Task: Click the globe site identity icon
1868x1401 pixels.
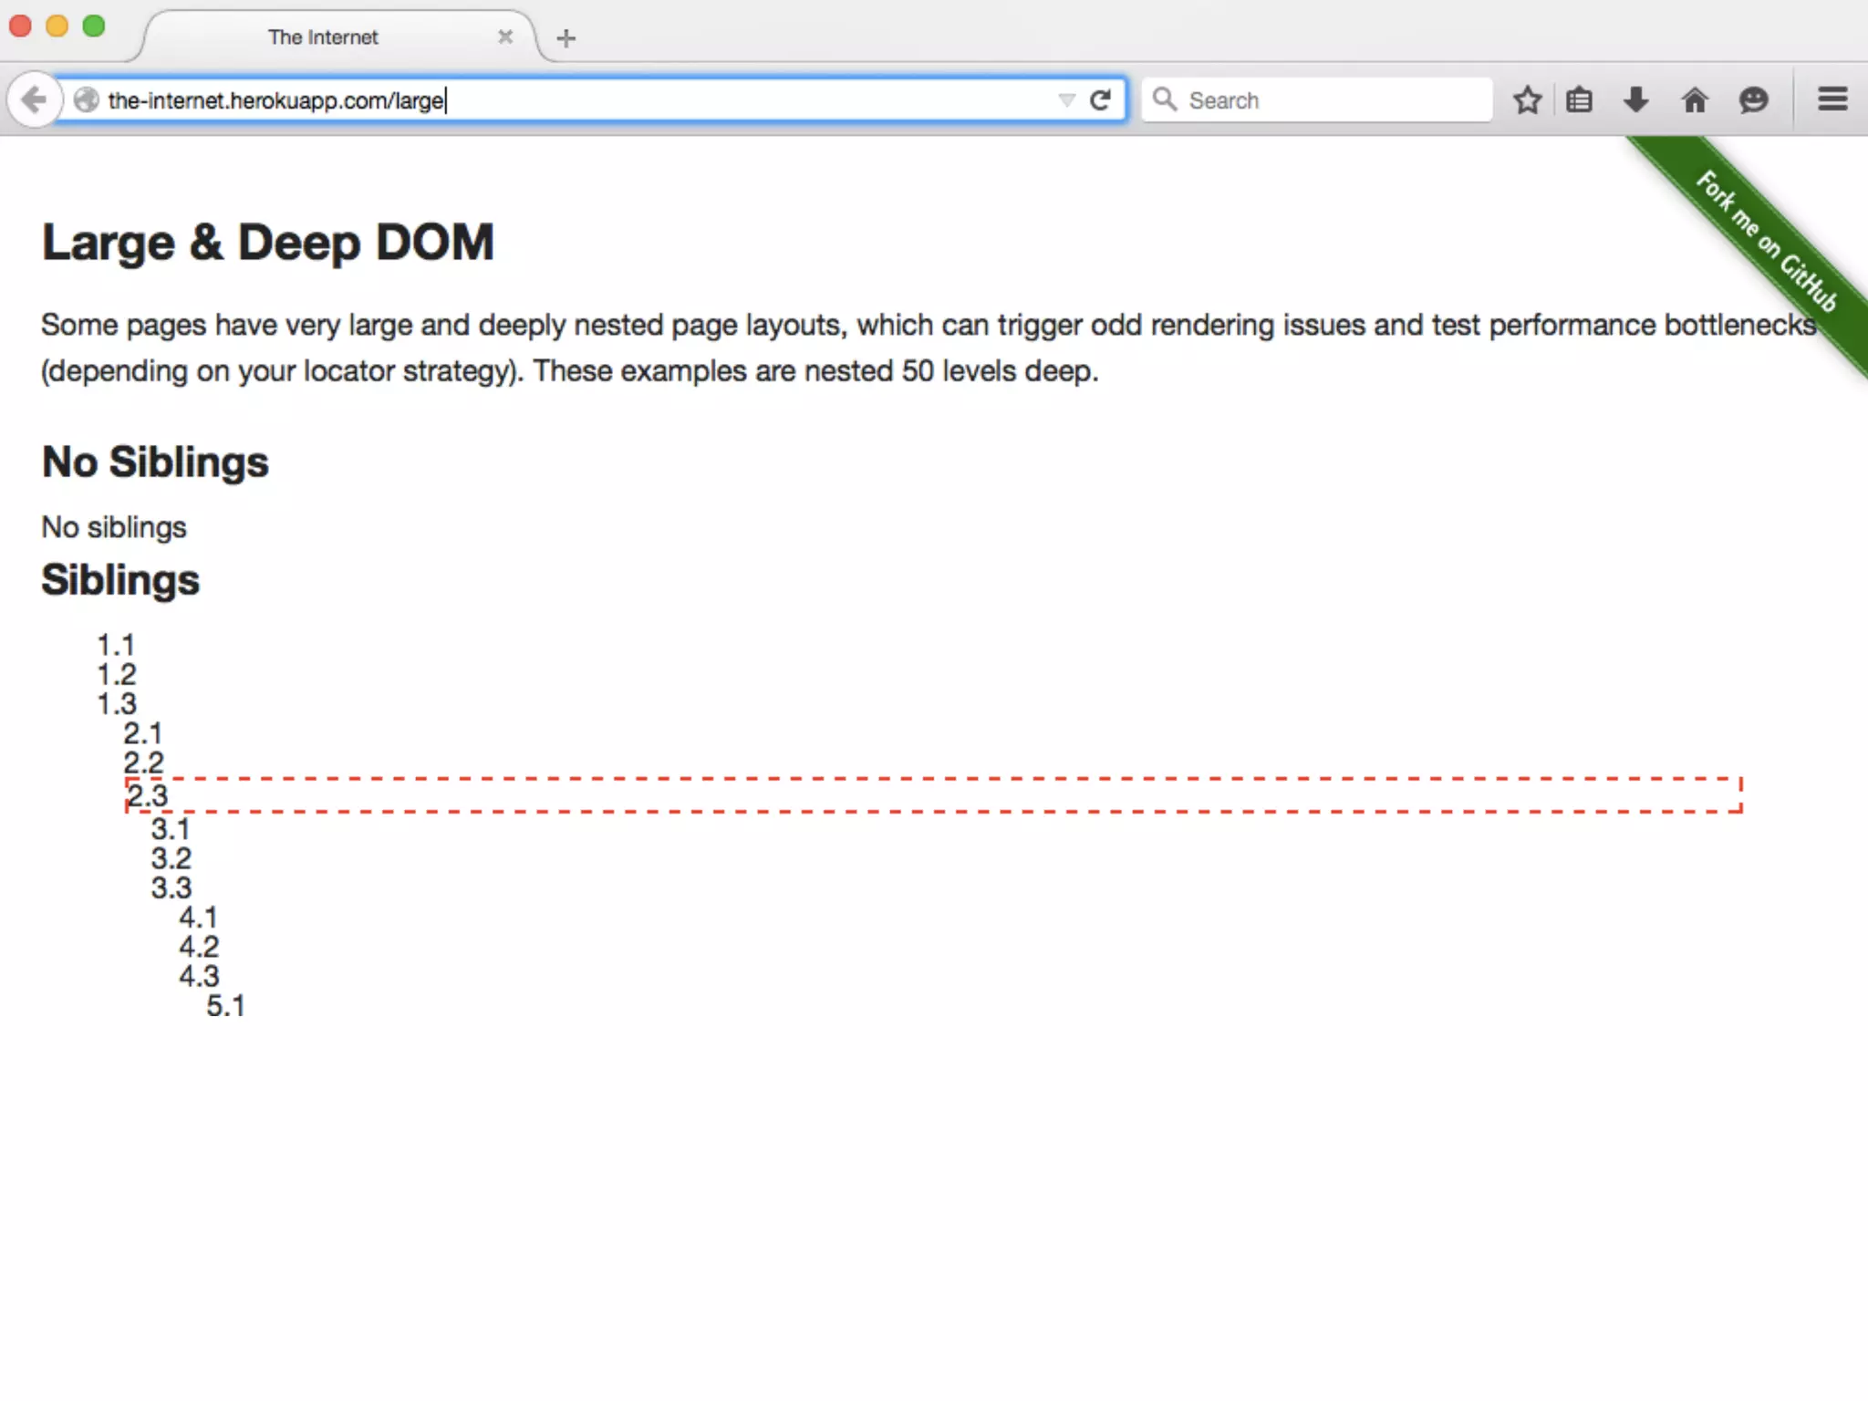Action: 86,99
